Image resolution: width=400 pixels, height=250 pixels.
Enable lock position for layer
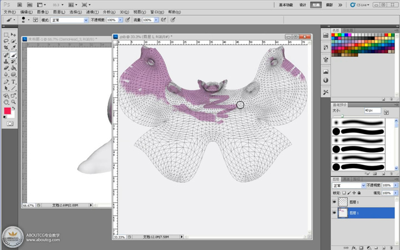(x=354, y=193)
